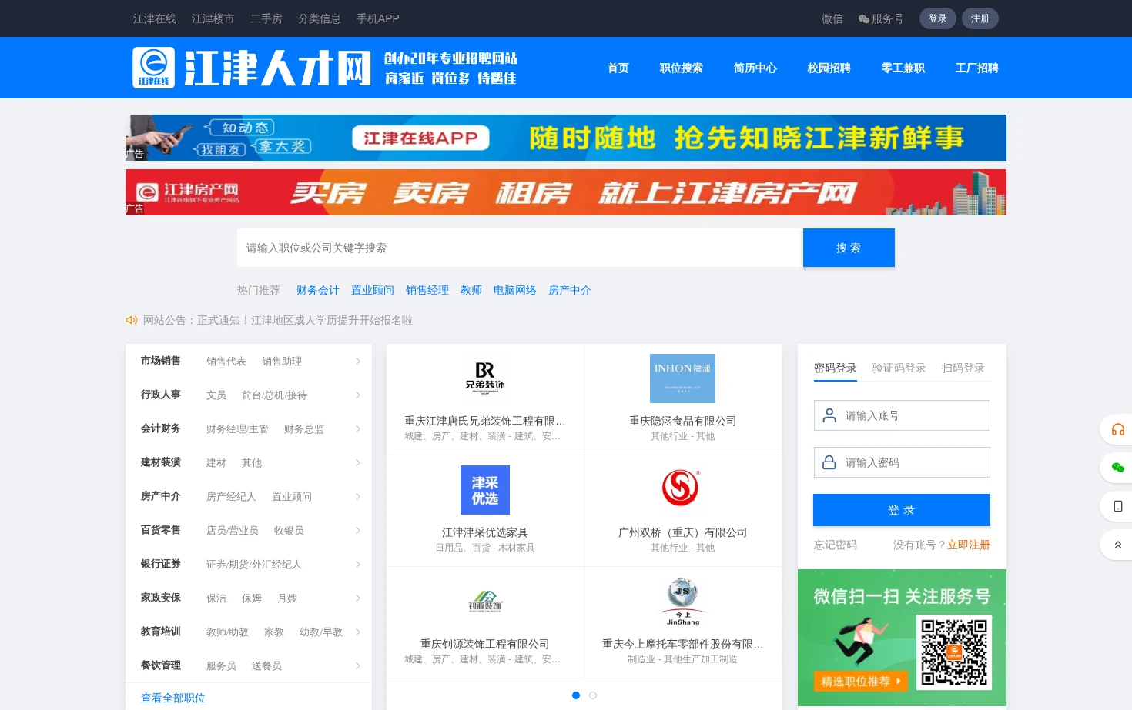Viewport: 1132px width, 710px height.
Task: Click the top bar 登录 pill button
Action: pos(938,18)
